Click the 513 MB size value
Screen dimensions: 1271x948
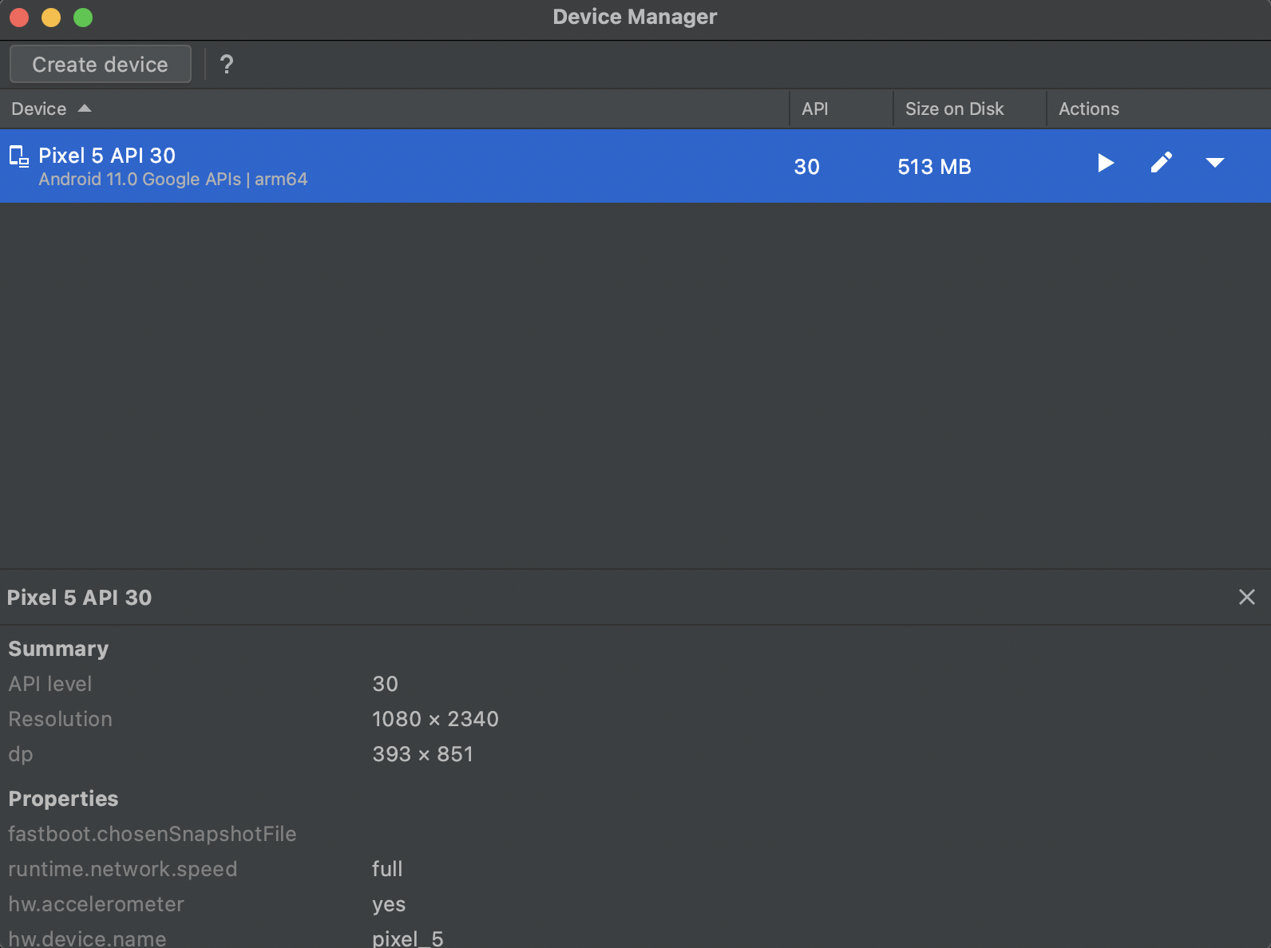934,167
